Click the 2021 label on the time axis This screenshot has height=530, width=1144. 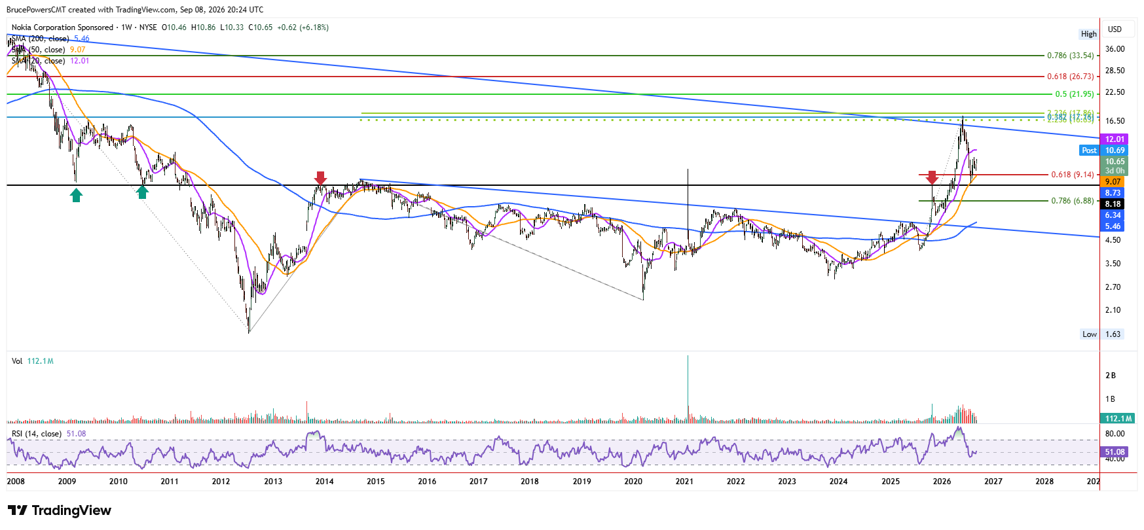click(x=684, y=482)
